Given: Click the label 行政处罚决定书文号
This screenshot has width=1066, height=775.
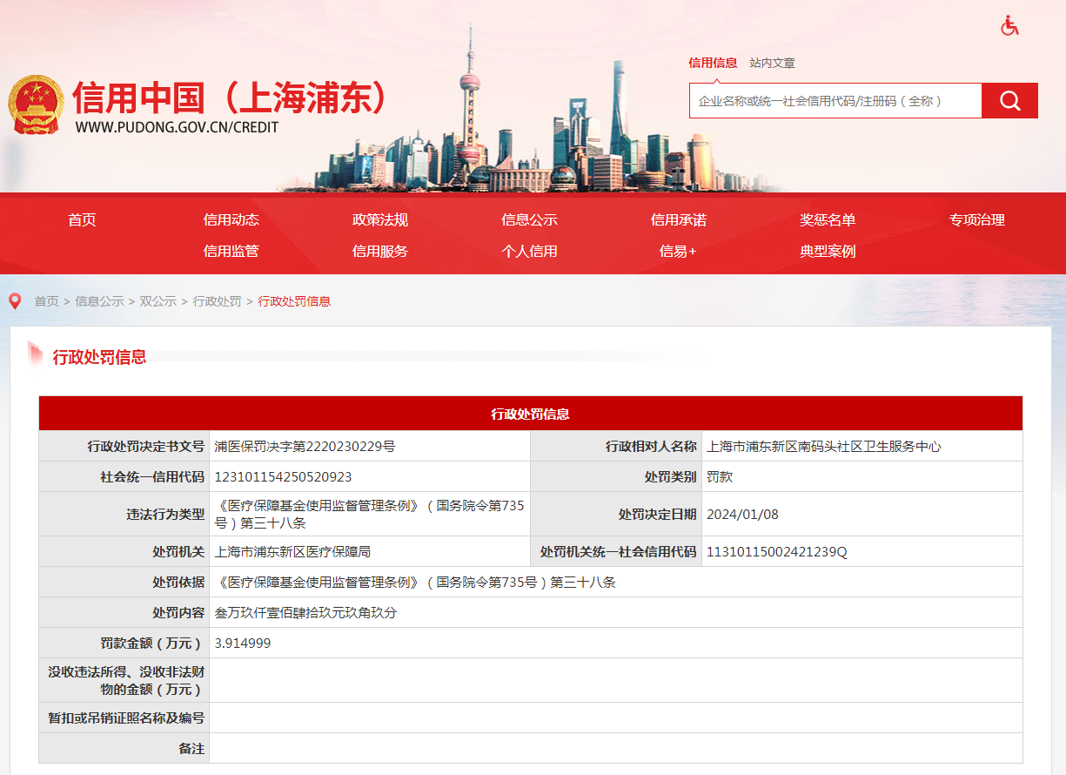Looking at the screenshot, I should 145,447.
